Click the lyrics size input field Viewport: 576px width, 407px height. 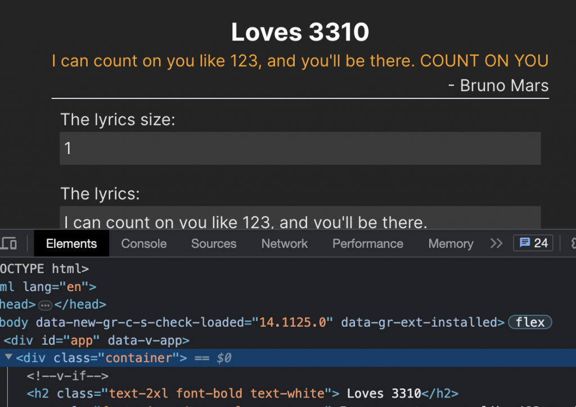[300, 148]
